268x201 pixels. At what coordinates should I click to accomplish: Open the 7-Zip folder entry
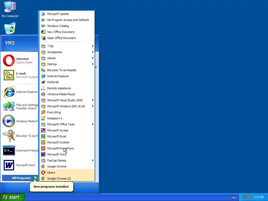(x=67, y=46)
